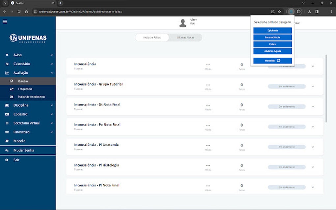Click Em andamento badge for Grupo Tutorial
This screenshot has width=336, height=210.
tap(287, 87)
